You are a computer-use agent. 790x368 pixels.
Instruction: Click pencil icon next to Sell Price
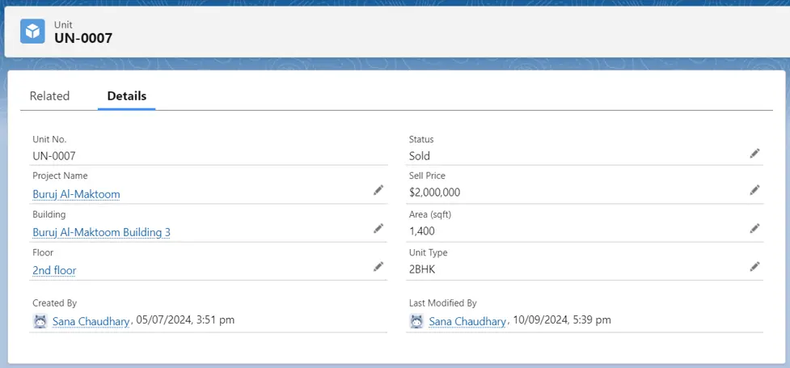(x=754, y=190)
